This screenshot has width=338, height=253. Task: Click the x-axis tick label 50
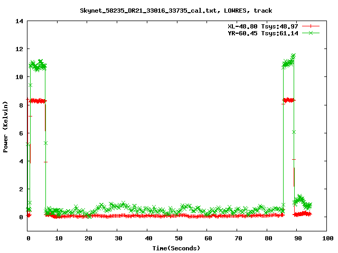[179, 238]
